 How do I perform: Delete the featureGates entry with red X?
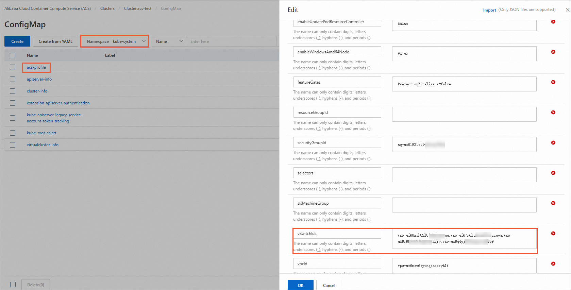553,82
